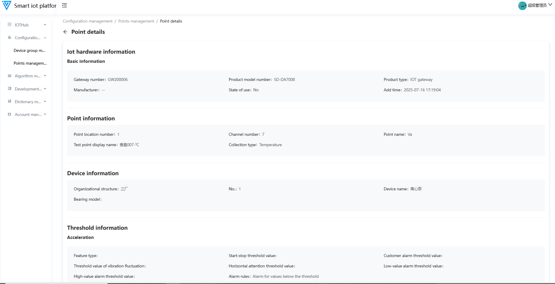
Task: Open Device group management menu item
Action: point(29,50)
